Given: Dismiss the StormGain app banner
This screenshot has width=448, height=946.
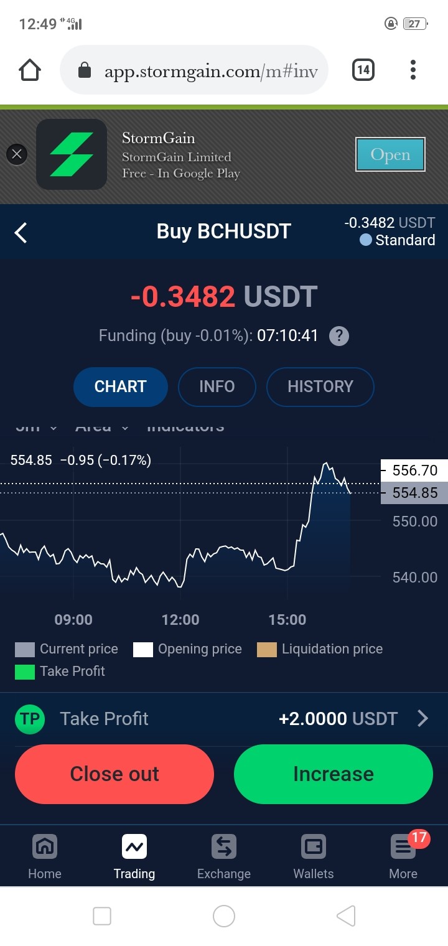Looking at the screenshot, I should tap(17, 154).
